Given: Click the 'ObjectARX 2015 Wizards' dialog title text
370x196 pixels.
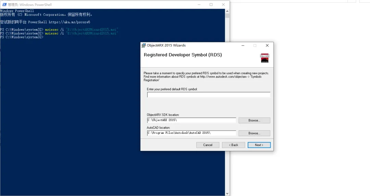Looking at the screenshot, I should (x=166, y=45).
